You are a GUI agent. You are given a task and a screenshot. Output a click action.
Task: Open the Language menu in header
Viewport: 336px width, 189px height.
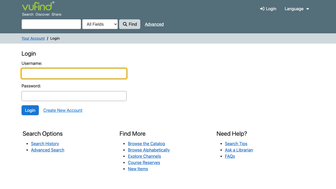297,9
